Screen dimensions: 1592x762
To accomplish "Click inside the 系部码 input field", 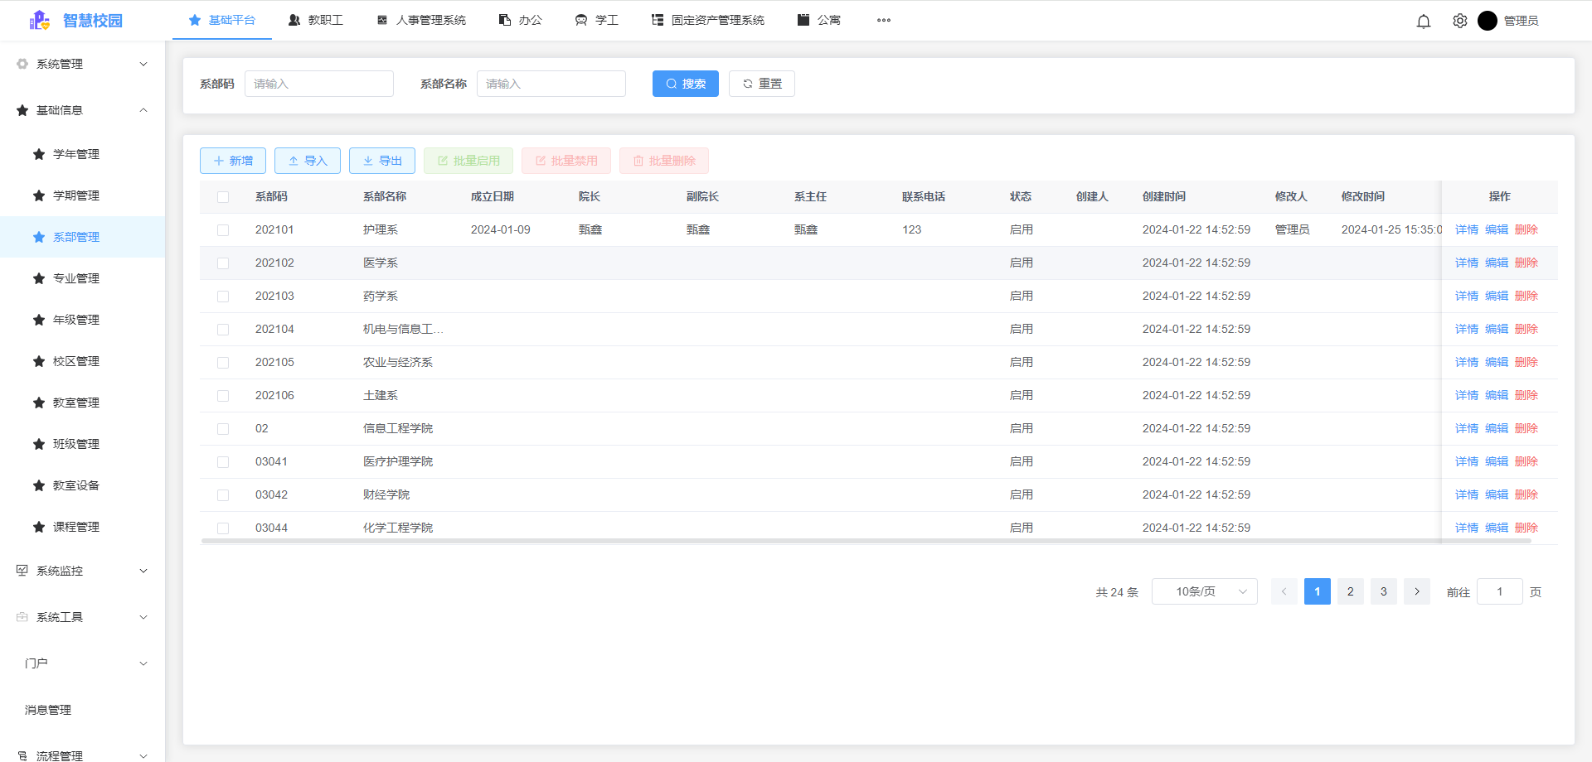I will pos(318,83).
